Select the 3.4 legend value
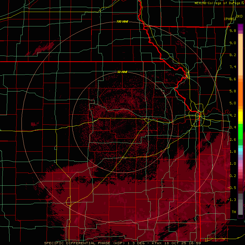This screenshot has width=245, height=245. pos(233,127)
